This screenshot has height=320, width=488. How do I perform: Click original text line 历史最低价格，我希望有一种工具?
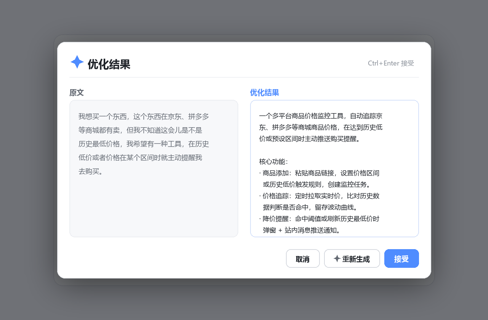pos(144,144)
